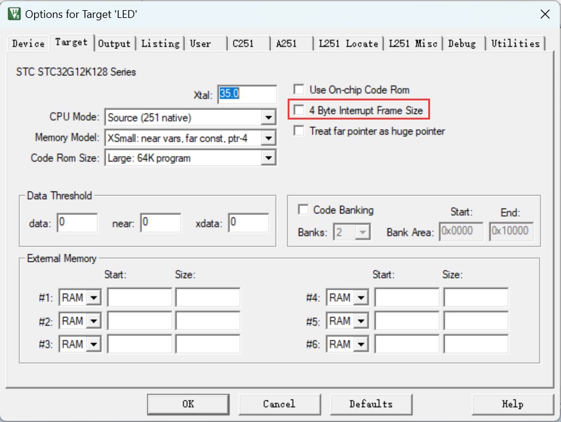This screenshot has height=422, width=561.
Task: Enable Treat far pointer as huge pointer
Action: click(x=298, y=130)
